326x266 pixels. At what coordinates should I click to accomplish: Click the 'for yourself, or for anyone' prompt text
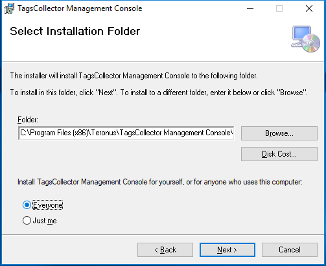(160, 182)
